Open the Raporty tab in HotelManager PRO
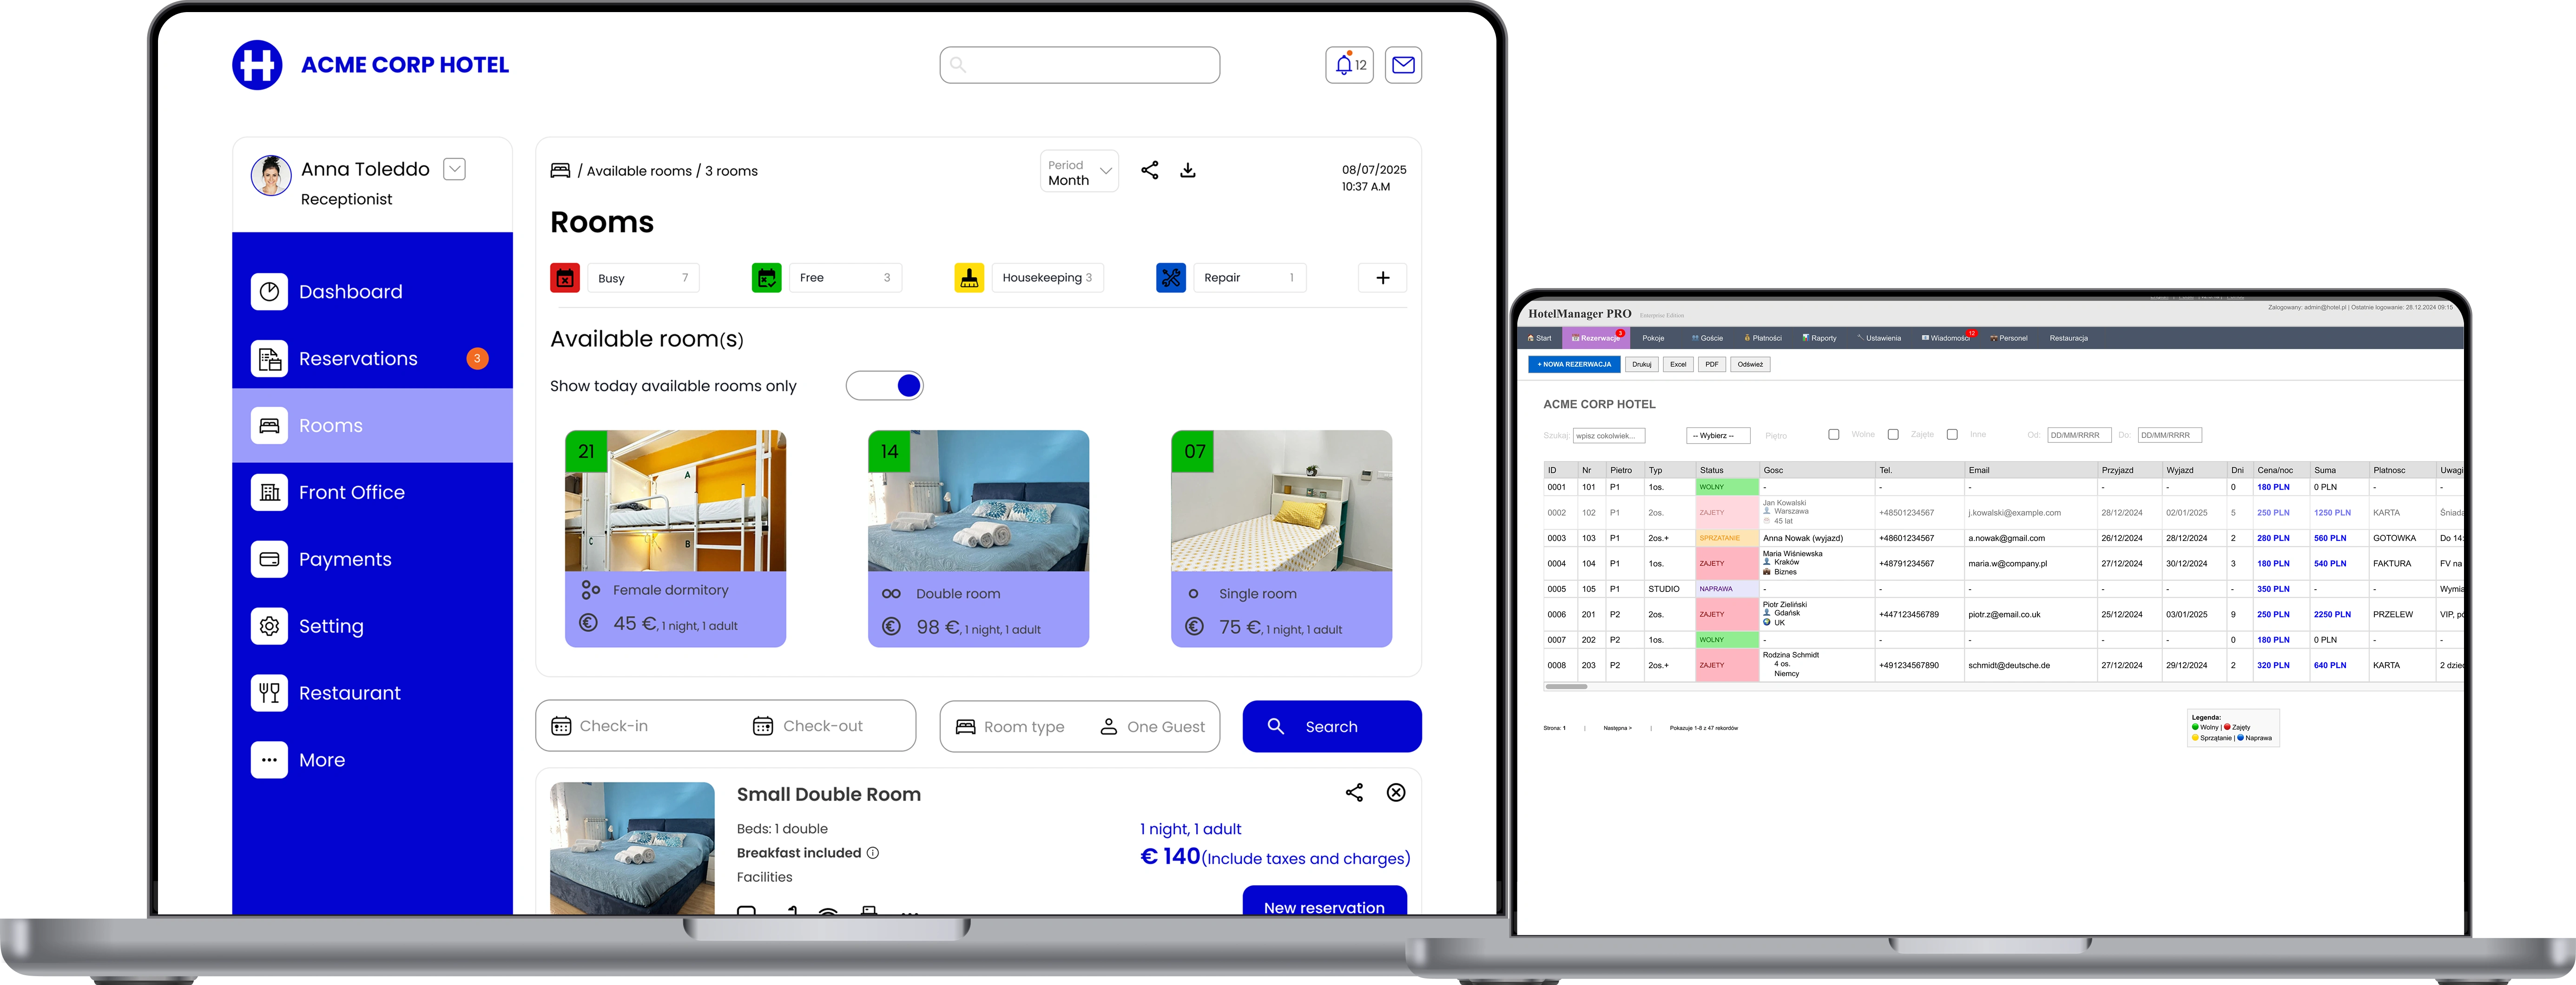Image resolution: width=2576 pixels, height=985 pixels. click(x=1820, y=338)
